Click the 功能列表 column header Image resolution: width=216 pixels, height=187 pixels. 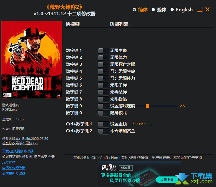coord(119,24)
